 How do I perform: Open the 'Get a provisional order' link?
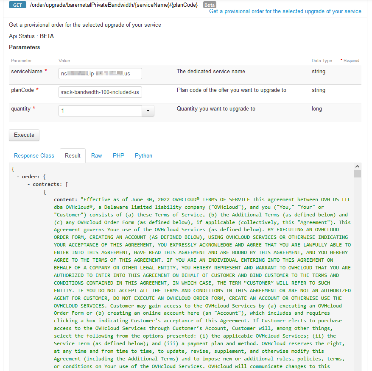[x=285, y=11]
